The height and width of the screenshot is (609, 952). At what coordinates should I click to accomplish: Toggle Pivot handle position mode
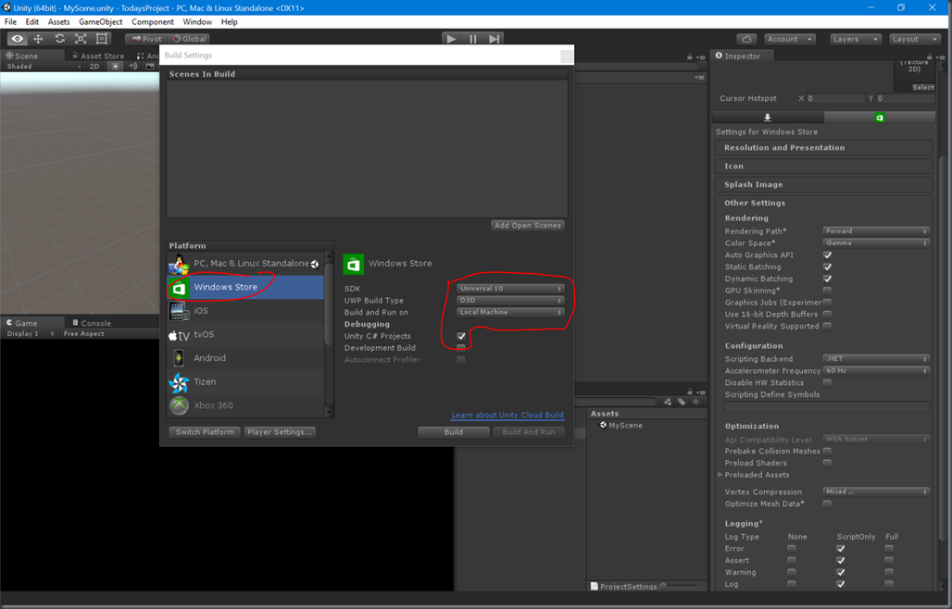tap(146, 39)
